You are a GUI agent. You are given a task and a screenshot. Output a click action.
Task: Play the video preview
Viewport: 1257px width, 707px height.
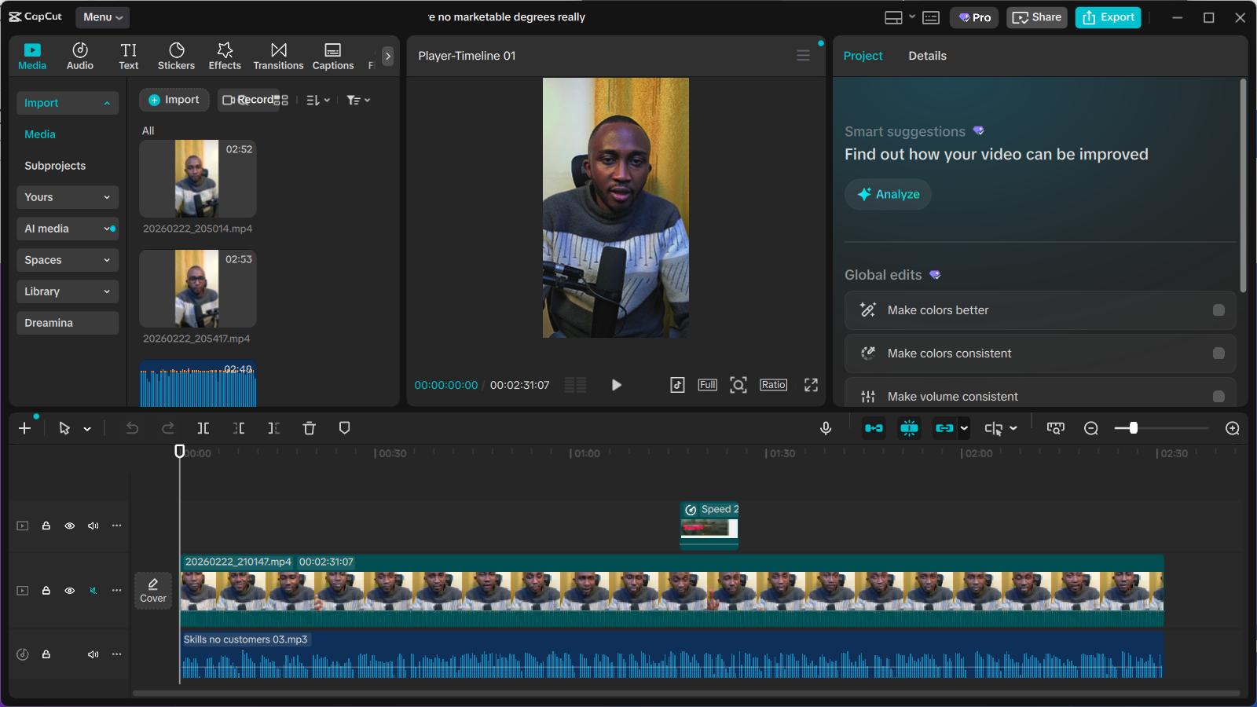[x=617, y=385]
